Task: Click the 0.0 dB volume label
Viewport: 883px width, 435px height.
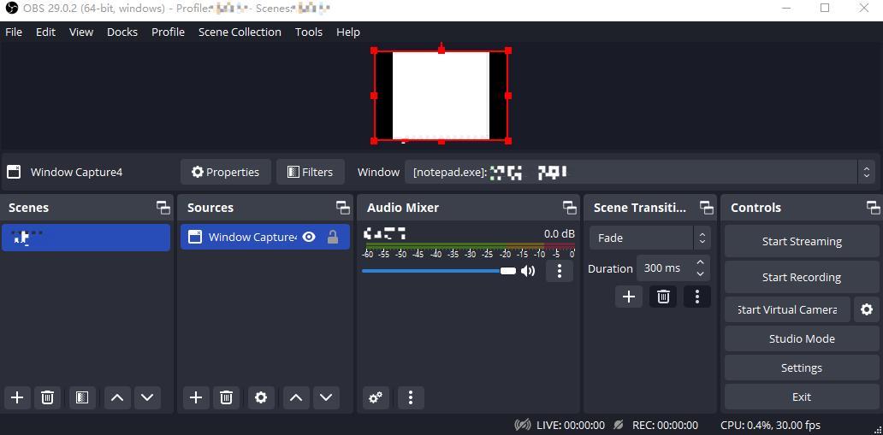Action: click(560, 233)
